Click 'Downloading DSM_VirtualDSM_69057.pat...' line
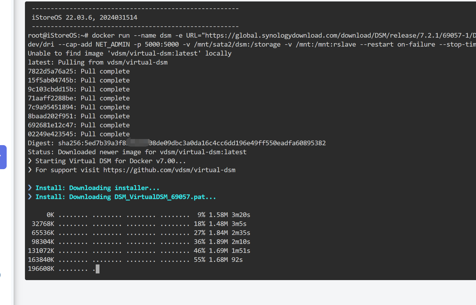The image size is (476, 305). (x=122, y=197)
